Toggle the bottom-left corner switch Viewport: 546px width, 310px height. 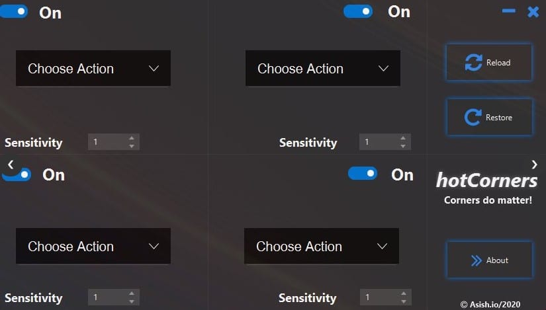[x=18, y=174]
